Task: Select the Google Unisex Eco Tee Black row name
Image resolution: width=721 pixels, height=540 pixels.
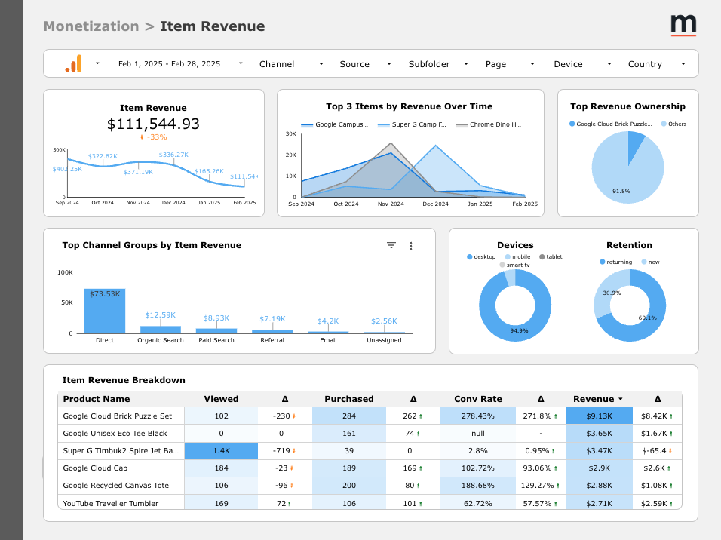Action: tap(115, 434)
